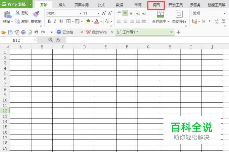Viewport: 229px width, 152px height.
Task: Close the 工作簿1 workbook tab
Action: pos(171,32)
